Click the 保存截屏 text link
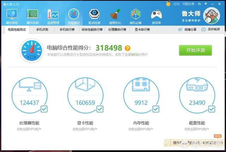The width and height of the screenshot is (226, 152). pos(214,29)
